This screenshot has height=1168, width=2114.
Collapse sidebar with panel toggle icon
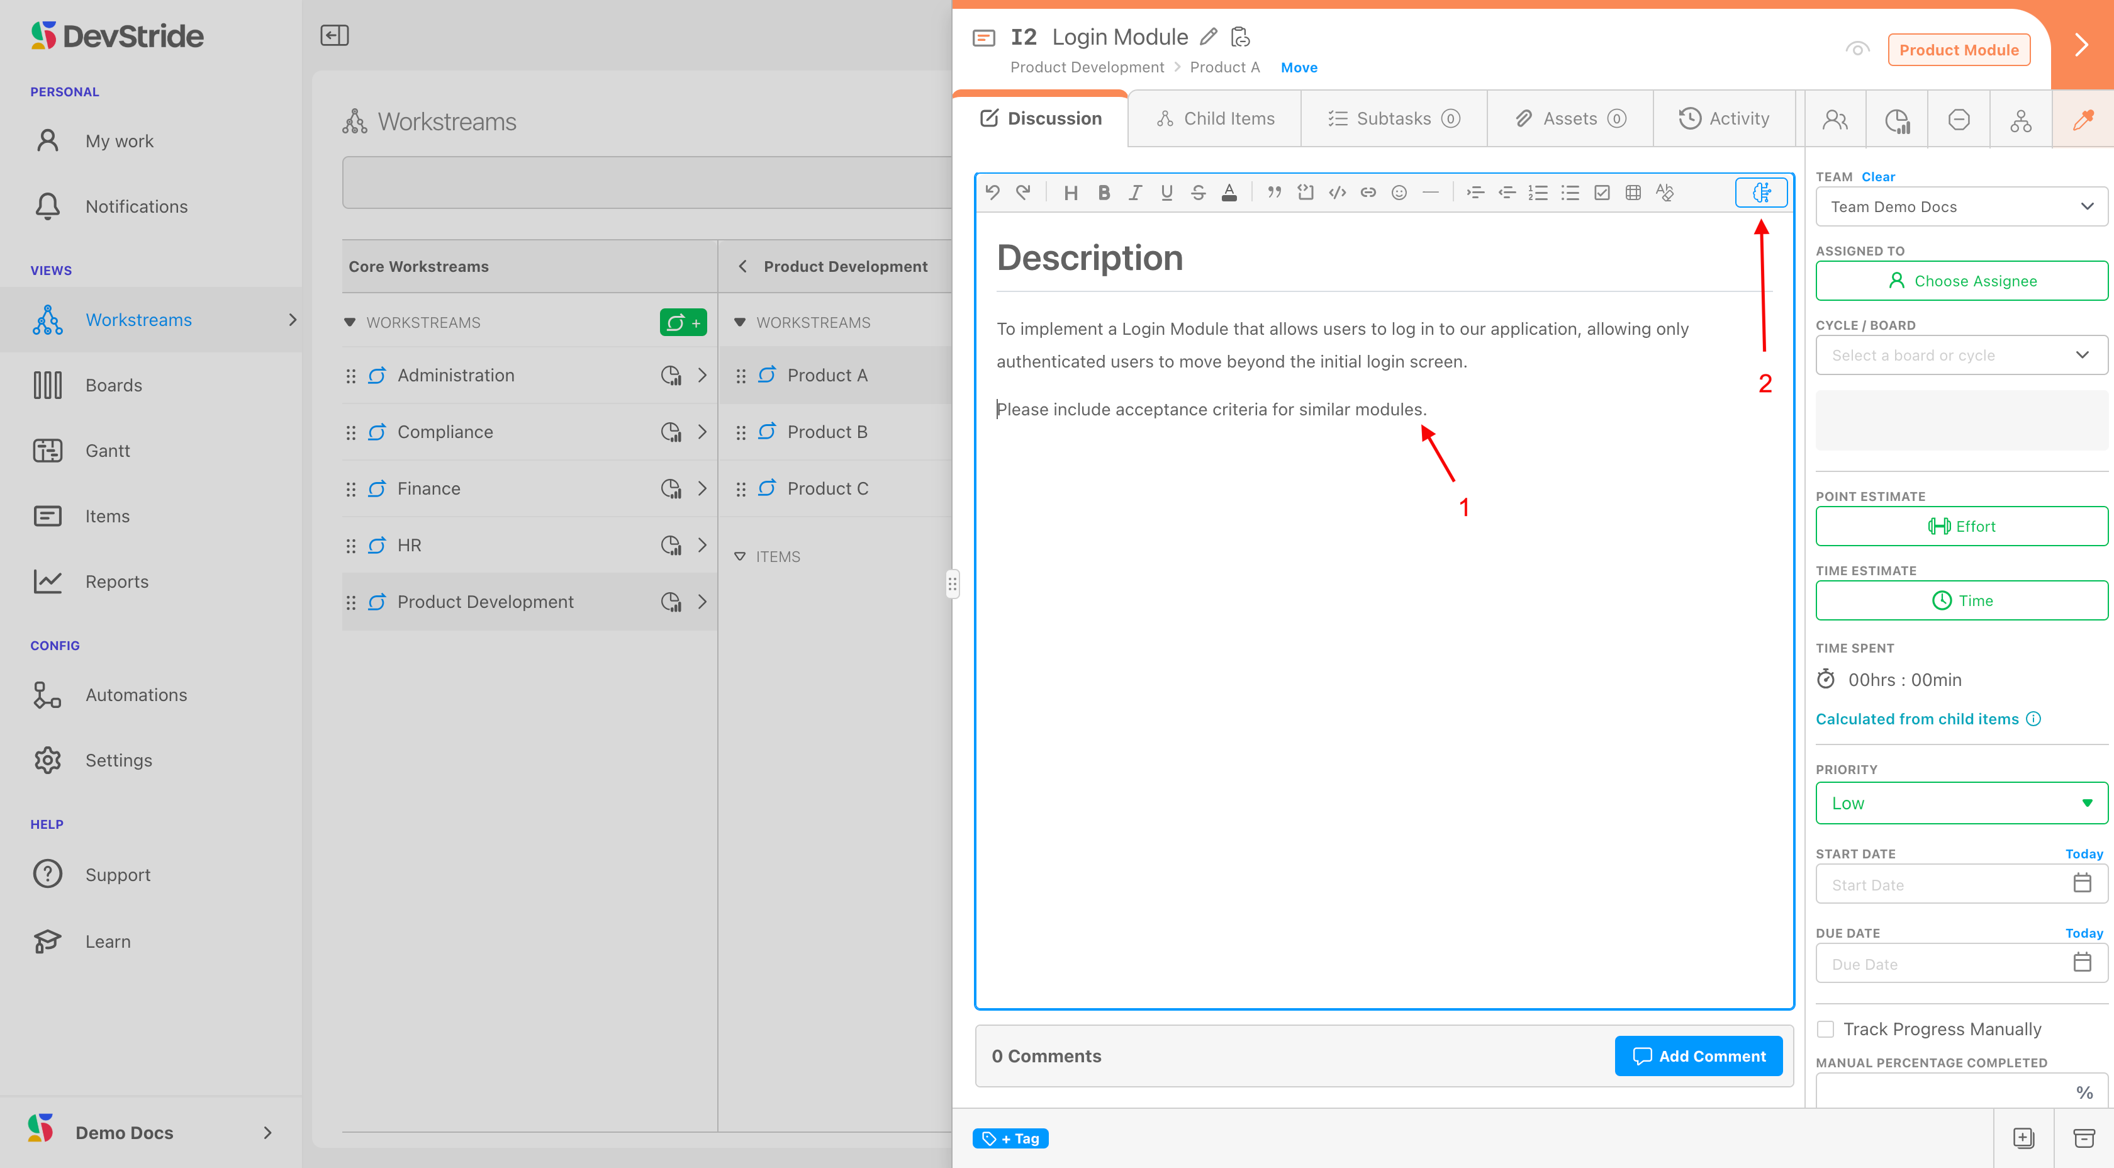(334, 35)
